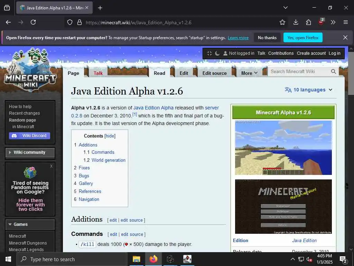Click Yes, open Firefox button

coord(303,37)
